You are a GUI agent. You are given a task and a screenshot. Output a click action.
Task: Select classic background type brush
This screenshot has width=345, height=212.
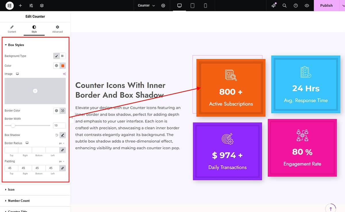click(57, 56)
